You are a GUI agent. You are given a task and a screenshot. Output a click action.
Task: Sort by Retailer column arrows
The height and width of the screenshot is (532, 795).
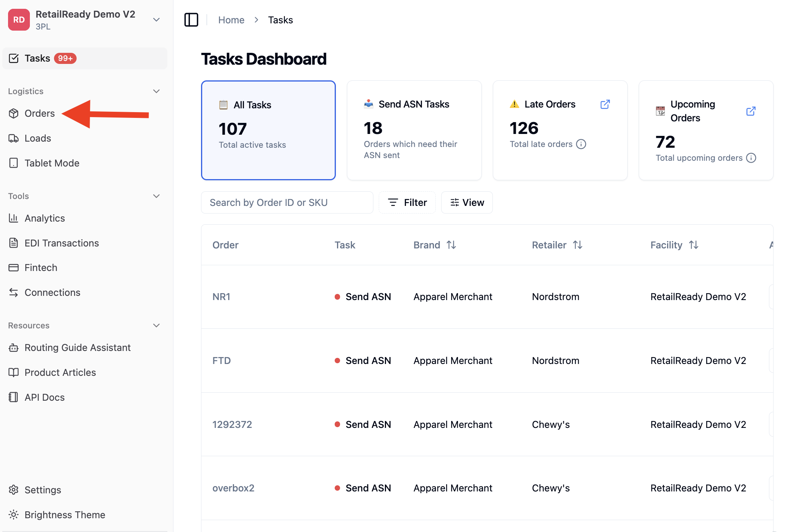point(577,245)
